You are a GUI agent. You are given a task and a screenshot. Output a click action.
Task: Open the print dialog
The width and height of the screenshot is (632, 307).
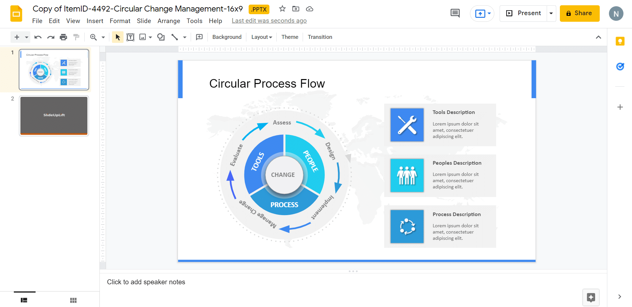click(x=63, y=37)
